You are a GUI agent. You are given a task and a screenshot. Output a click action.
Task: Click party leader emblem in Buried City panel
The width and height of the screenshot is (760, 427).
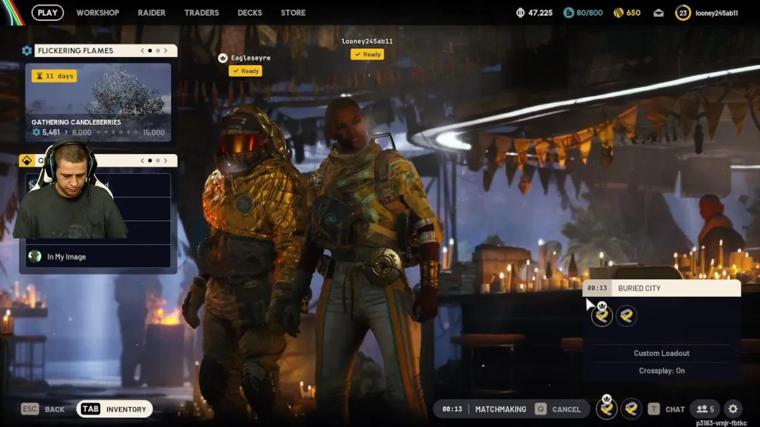tap(602, 316)
